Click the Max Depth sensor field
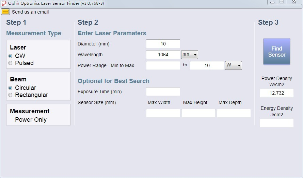This screenshot has width=303, height=178. coord(234,113)
